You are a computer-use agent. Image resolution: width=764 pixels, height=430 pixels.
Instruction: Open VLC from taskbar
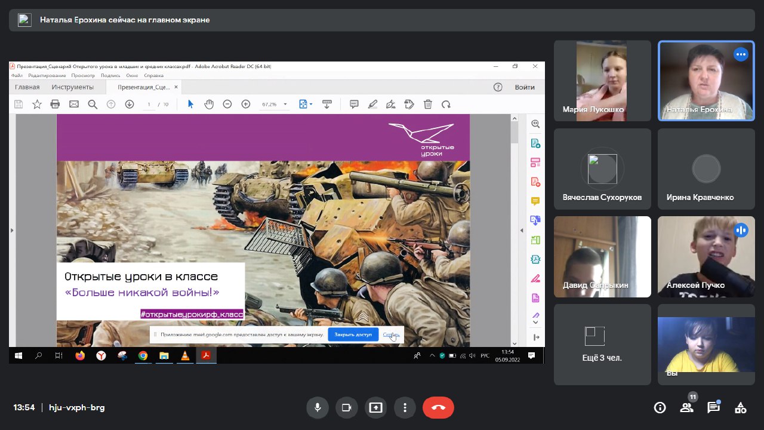[x=184, y=355]
